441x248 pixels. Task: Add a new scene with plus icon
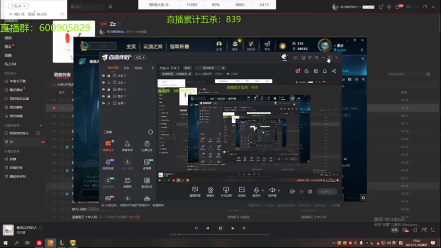pyautogui.click(x=153, y=68)
